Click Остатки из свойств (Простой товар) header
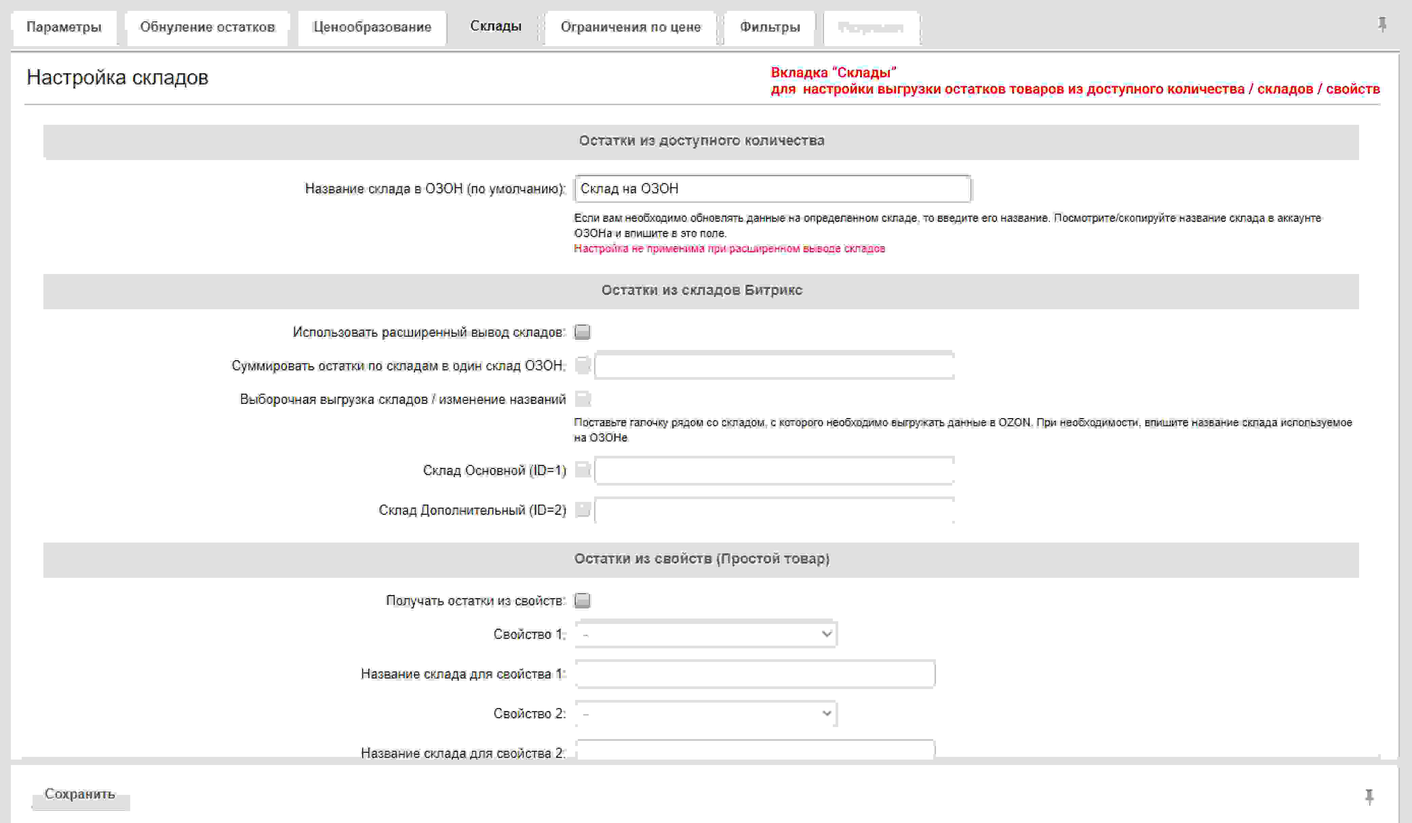1412x823 pixels. point(701,560)
